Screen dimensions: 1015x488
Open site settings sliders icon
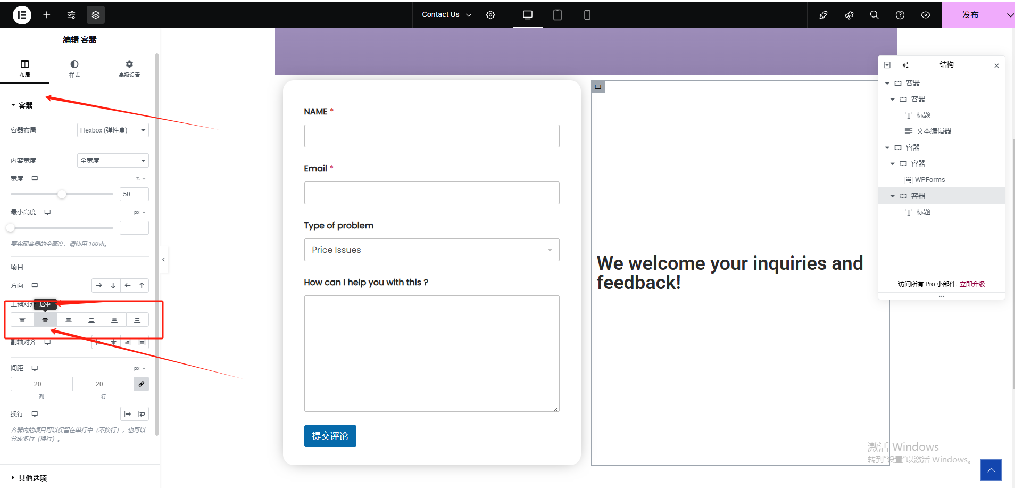pyautogui.click(x=71, y=15)
